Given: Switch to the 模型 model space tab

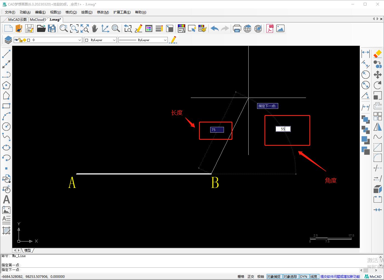Looking at the screenshot, I should [27, 250].
